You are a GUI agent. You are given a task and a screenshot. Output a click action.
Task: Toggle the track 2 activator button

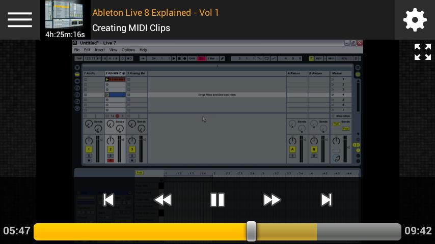[x=111, y=149]
